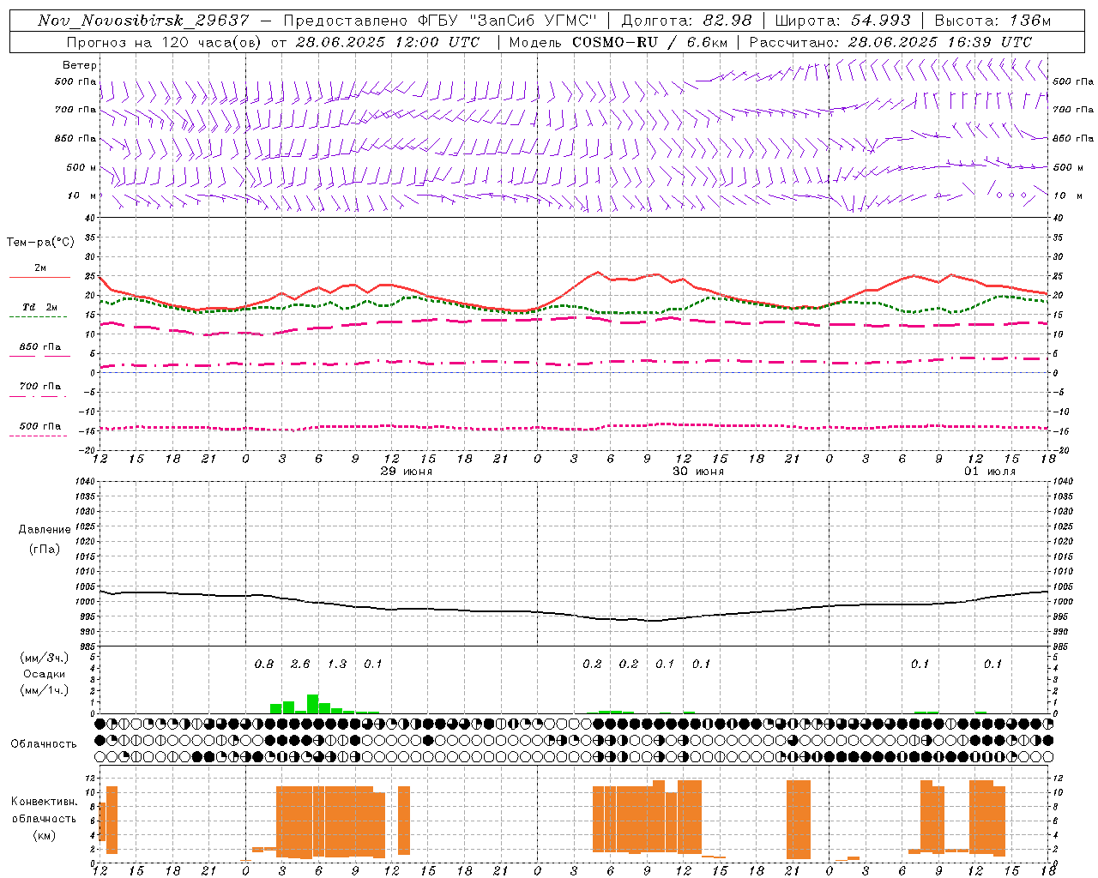Click the 0.8 precipitation amount
This screenshot has height=878, width=1098.
click(x=264, y=665)
